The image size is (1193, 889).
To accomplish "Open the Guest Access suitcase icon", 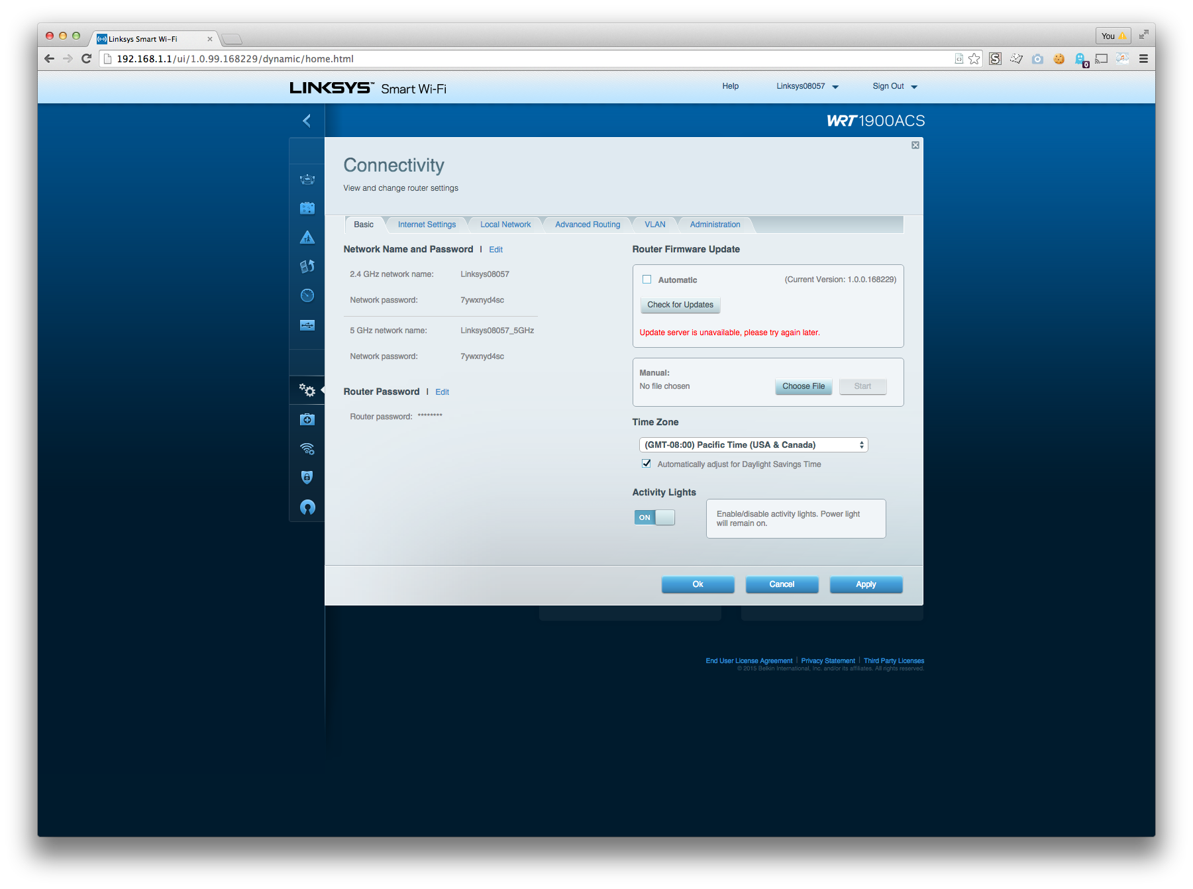I will coord(307,208).
